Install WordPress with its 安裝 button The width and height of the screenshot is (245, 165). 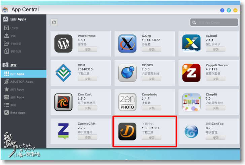pyautogui.click(x=87, y=49)
